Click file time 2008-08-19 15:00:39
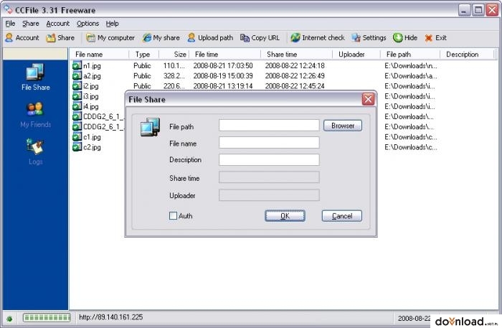 (x=223, y=76)
